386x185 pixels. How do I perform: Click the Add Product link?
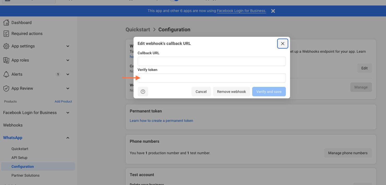coord(63,102)
